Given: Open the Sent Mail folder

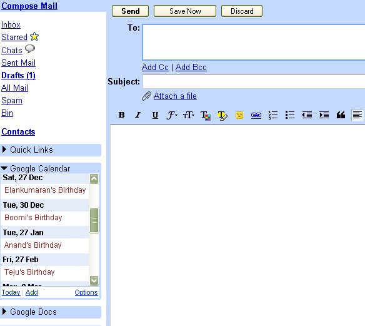Looking at the screenshot, I should click(18, 63).
